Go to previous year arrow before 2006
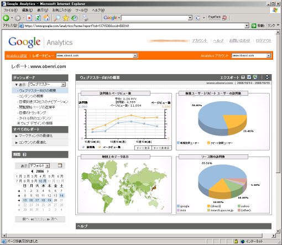This screenshot has height=245, width=282. 32,171
